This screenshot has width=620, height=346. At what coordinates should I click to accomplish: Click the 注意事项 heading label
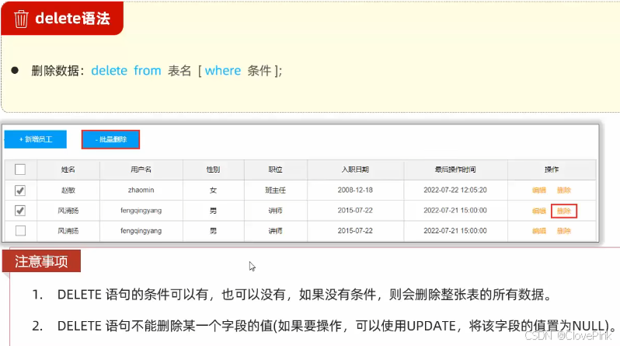[x=41, y=261]
